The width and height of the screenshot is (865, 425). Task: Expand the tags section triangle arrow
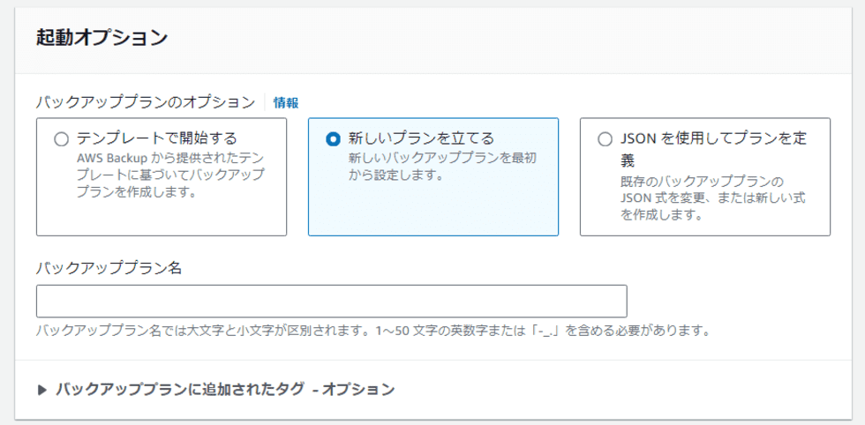pos(42,389)
